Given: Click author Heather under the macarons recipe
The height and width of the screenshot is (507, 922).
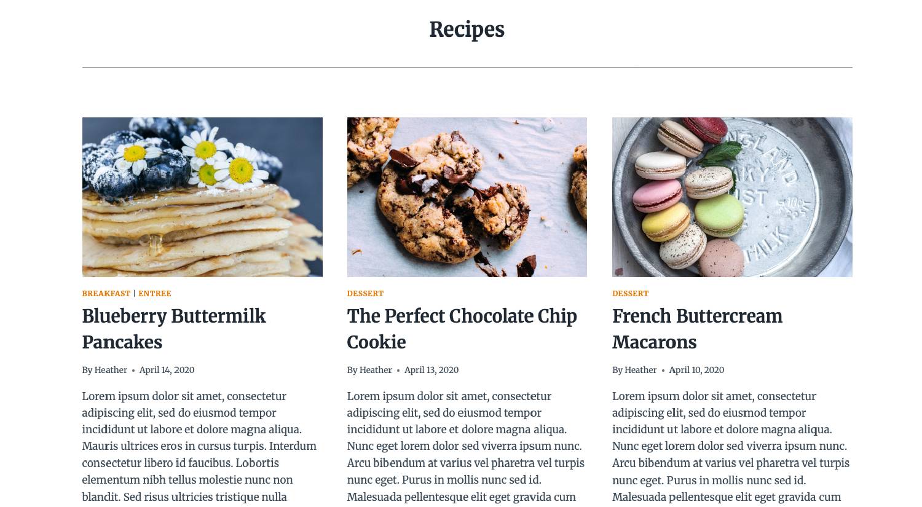Looking at the screenshot, I should 640,370.
